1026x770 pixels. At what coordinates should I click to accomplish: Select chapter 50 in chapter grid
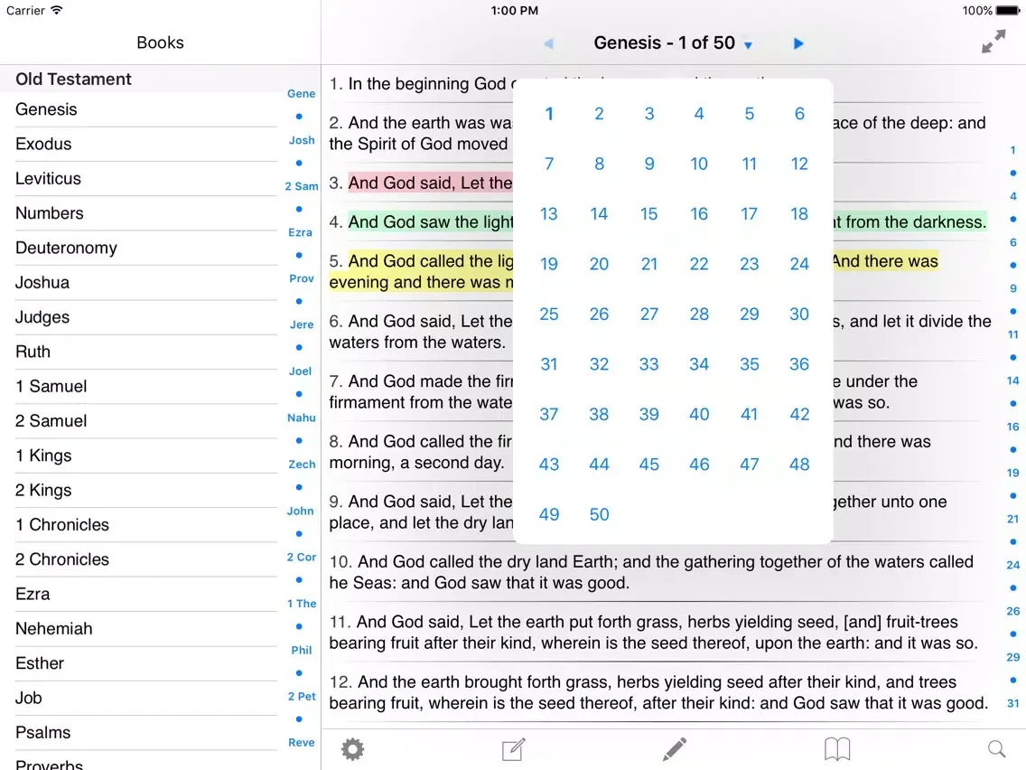tap(600, 514)
